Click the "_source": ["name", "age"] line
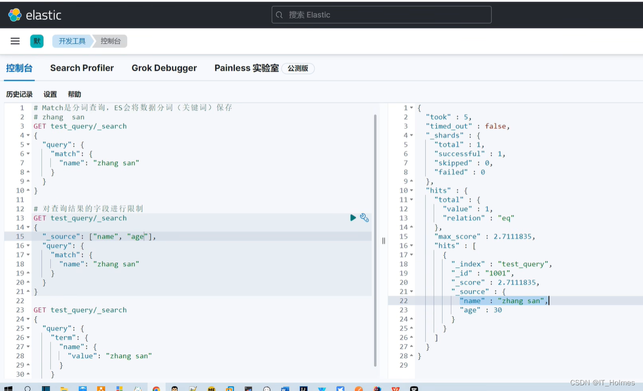 [x=99, y=236]
